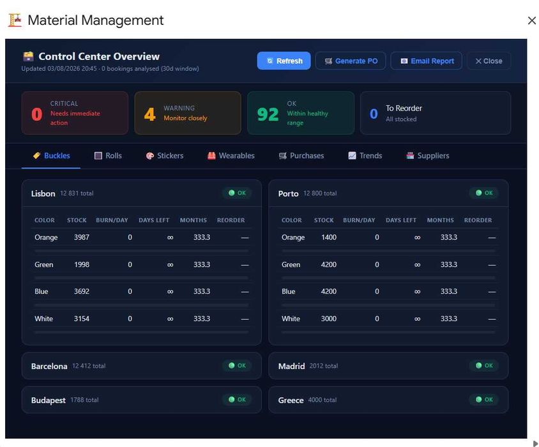The width and height of the screenshot is (539, 447).
Task: Click the Wearables vest icon
Action: pyautogui.click(x=211, y=156)
